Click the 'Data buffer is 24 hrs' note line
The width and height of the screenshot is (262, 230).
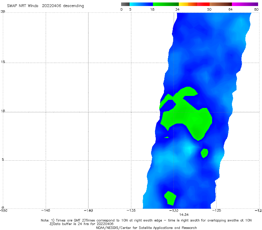81,224
